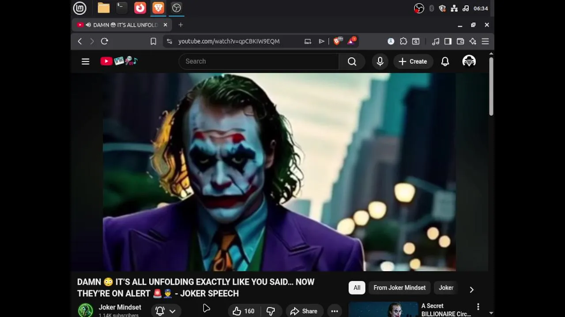This screenshot has height=317, width=565.
Task: Share this video
Action: [x=304, y=311]
